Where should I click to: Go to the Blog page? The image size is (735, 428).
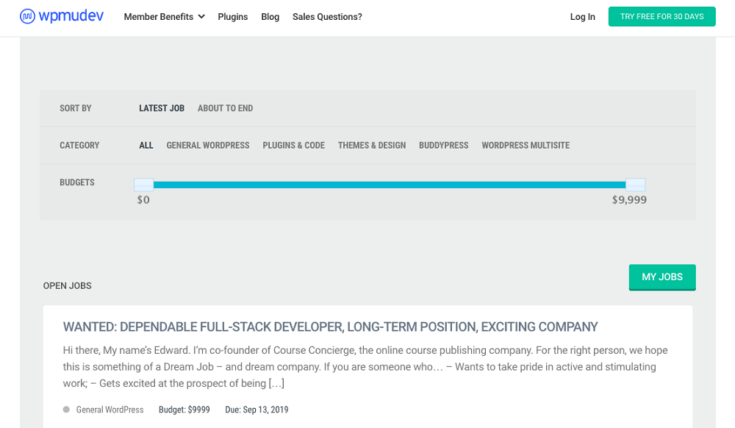point(270,17)
